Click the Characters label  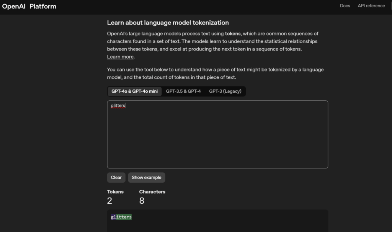tap(152, 192)
